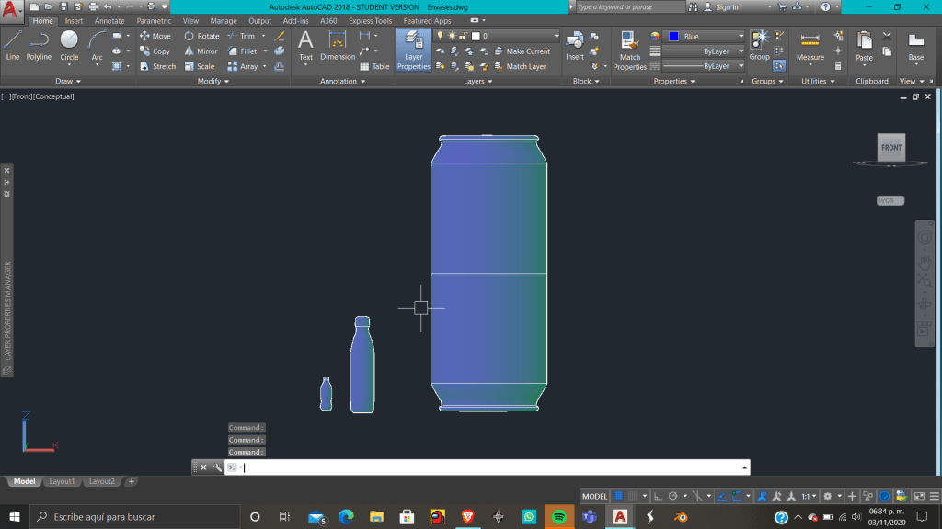The height and width of the screenshot is (529, 942).
Task: Open the Blue object color dropdown
Action: point(705,37)
